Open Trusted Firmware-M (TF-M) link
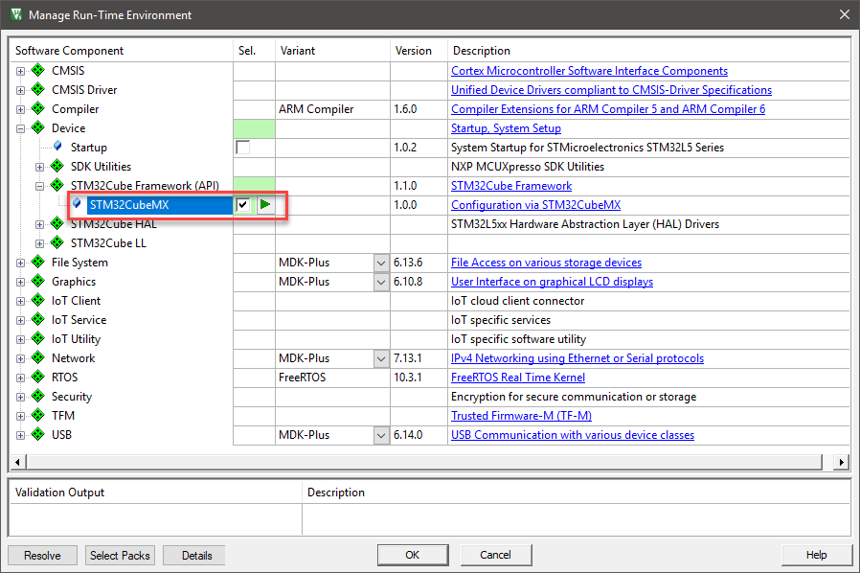This screenshot has height=573, width=860. pos(521,416)
